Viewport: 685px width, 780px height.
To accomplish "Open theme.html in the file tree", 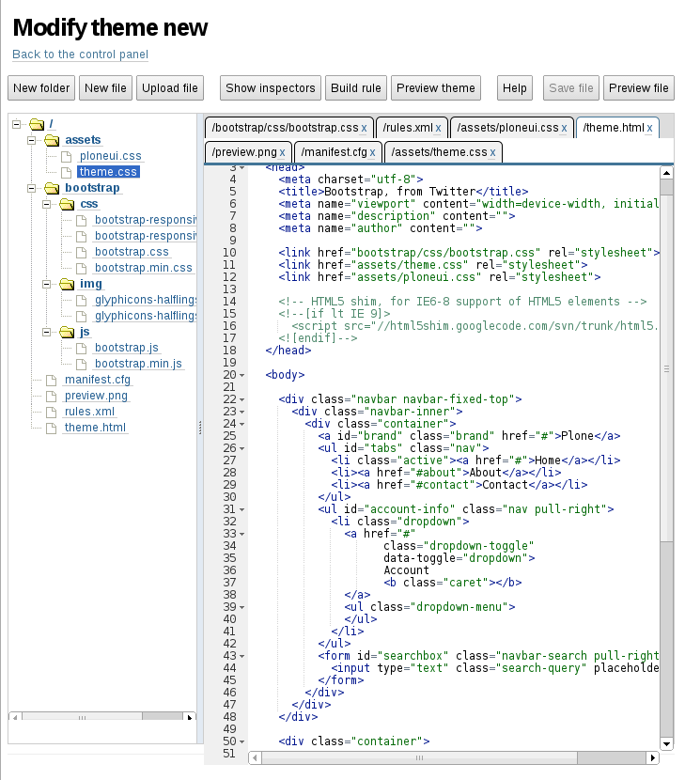I will tap(95, 428).
